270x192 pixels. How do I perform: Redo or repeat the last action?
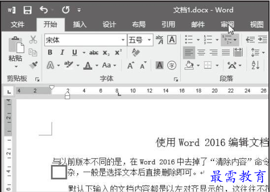(x=66, y=10)
